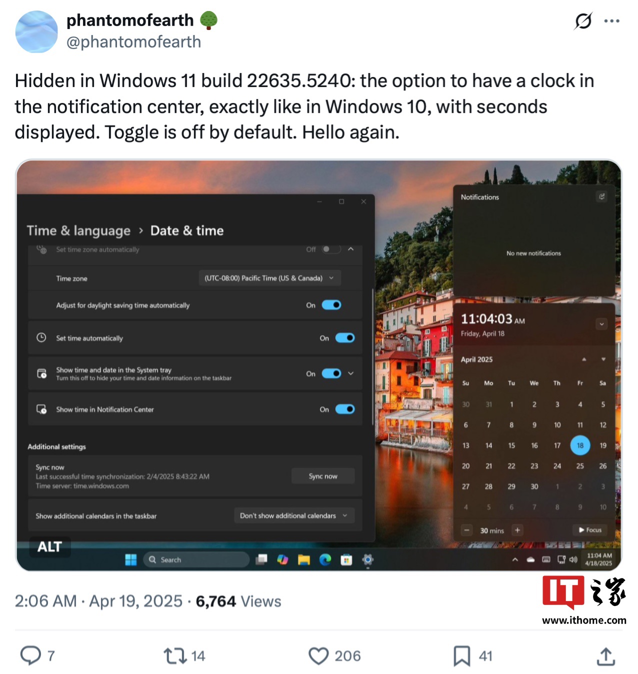Share the tweet via upload arrow icon
Image resolution: width=638 pixels, height=674 pixels.
[x=606, y=656]
